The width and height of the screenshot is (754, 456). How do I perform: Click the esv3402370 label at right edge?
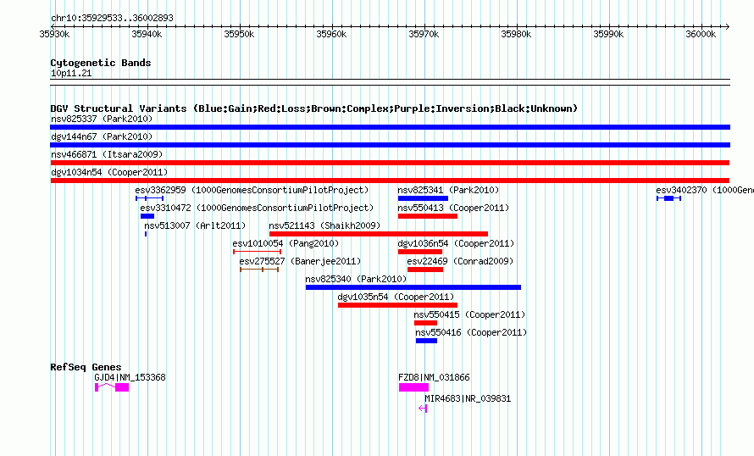(x=705, y=190)
